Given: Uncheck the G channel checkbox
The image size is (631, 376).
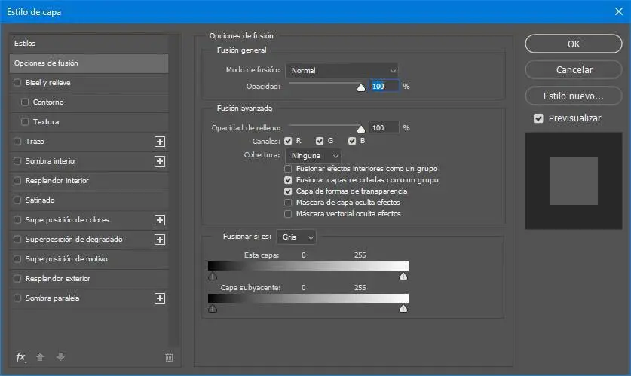Looking at the screenshot, I should (320, 141).
